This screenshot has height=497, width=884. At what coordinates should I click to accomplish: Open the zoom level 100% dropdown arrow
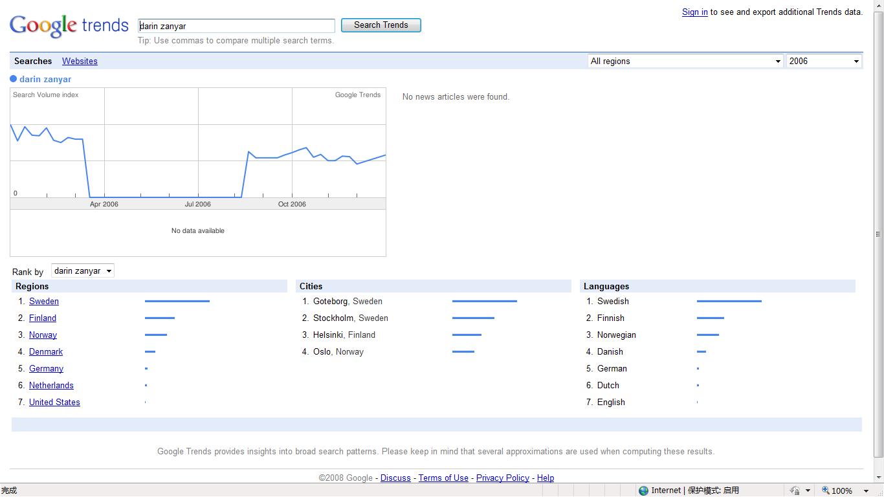[x=867, y=491]
